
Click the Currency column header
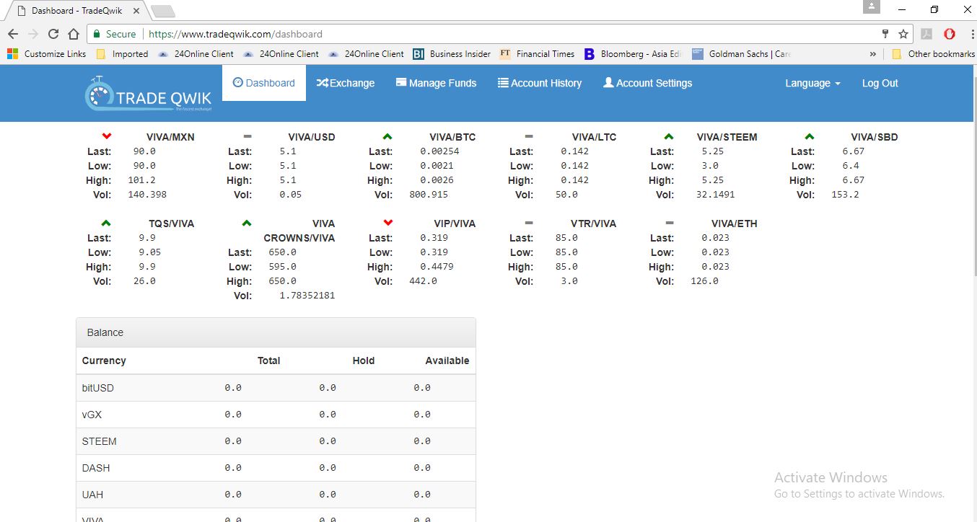point(104,360)
